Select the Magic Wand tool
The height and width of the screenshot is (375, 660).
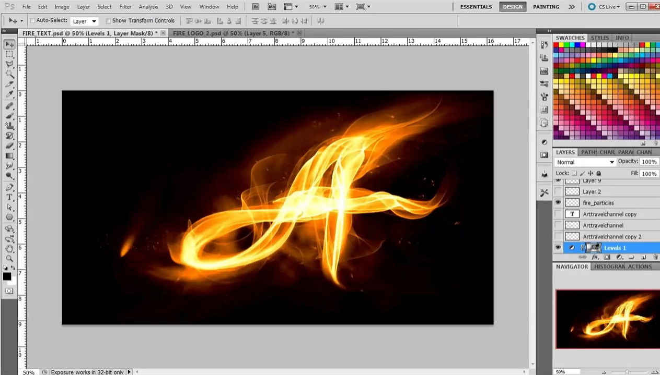coord(9,75)
